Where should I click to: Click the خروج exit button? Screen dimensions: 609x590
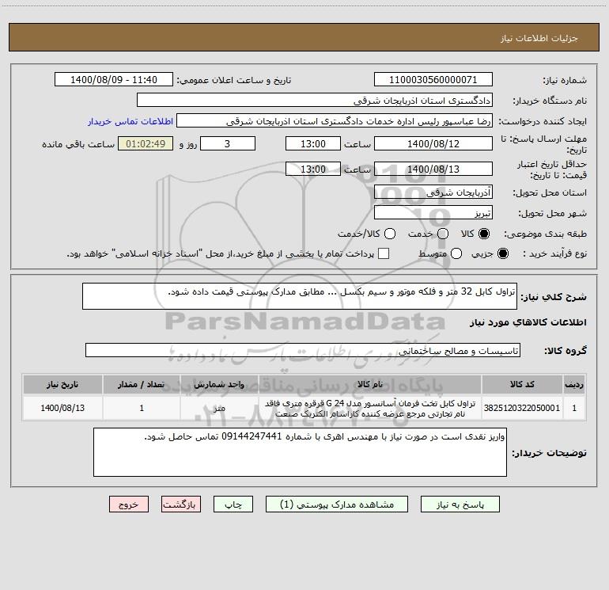click(129, 504)
